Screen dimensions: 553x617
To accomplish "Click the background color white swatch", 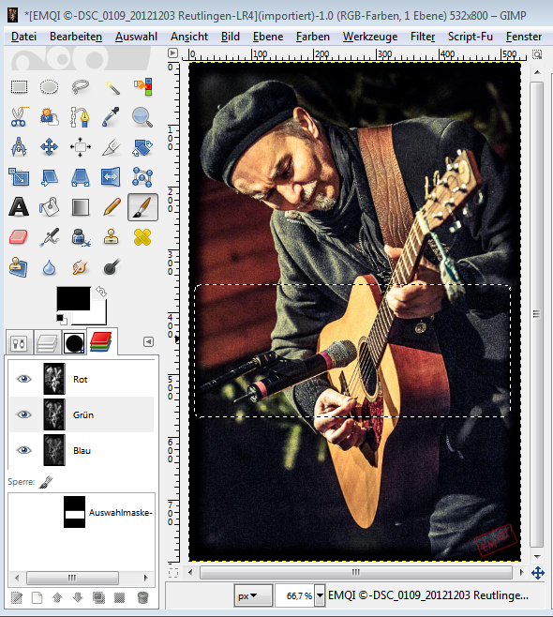I will click(97, 316).
